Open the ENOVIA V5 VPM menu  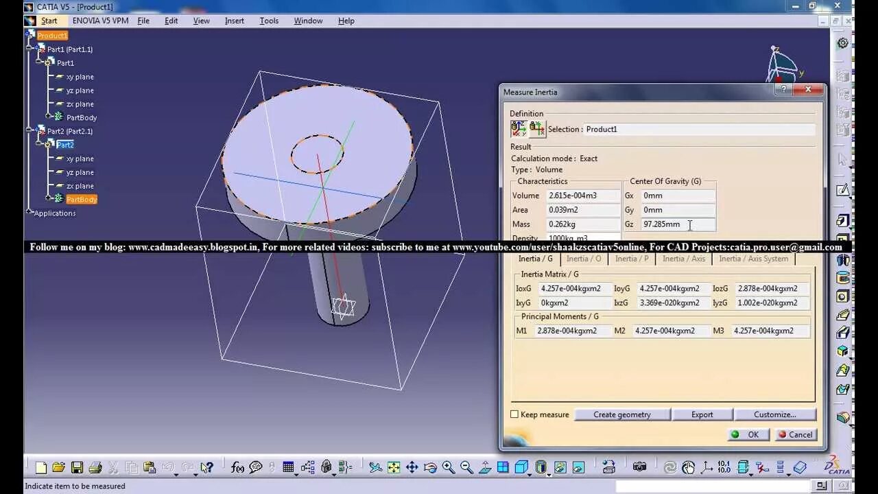coord(100,21)
